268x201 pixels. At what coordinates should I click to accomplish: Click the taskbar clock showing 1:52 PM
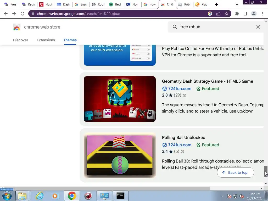255,196
